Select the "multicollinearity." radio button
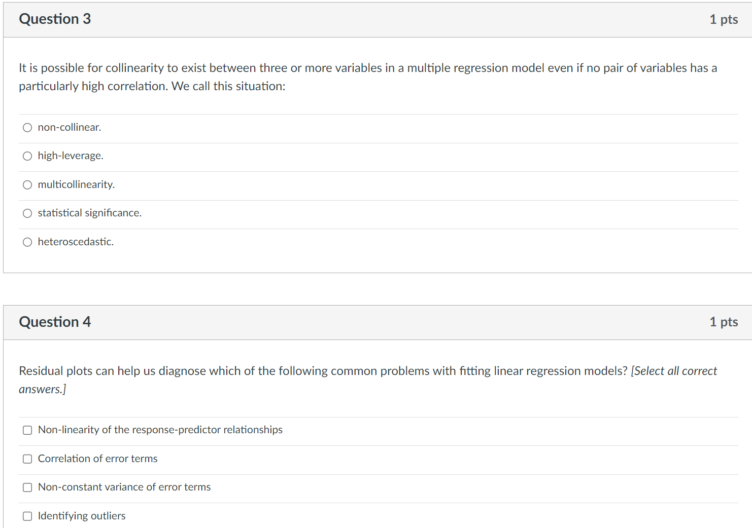The height and width of the screenshot is (528, 752). [x=27, y=185]
